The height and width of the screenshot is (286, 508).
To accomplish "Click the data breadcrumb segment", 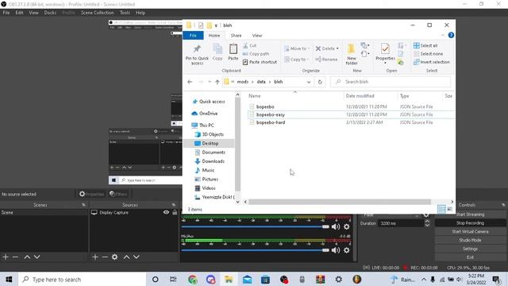I will (261, 82).
